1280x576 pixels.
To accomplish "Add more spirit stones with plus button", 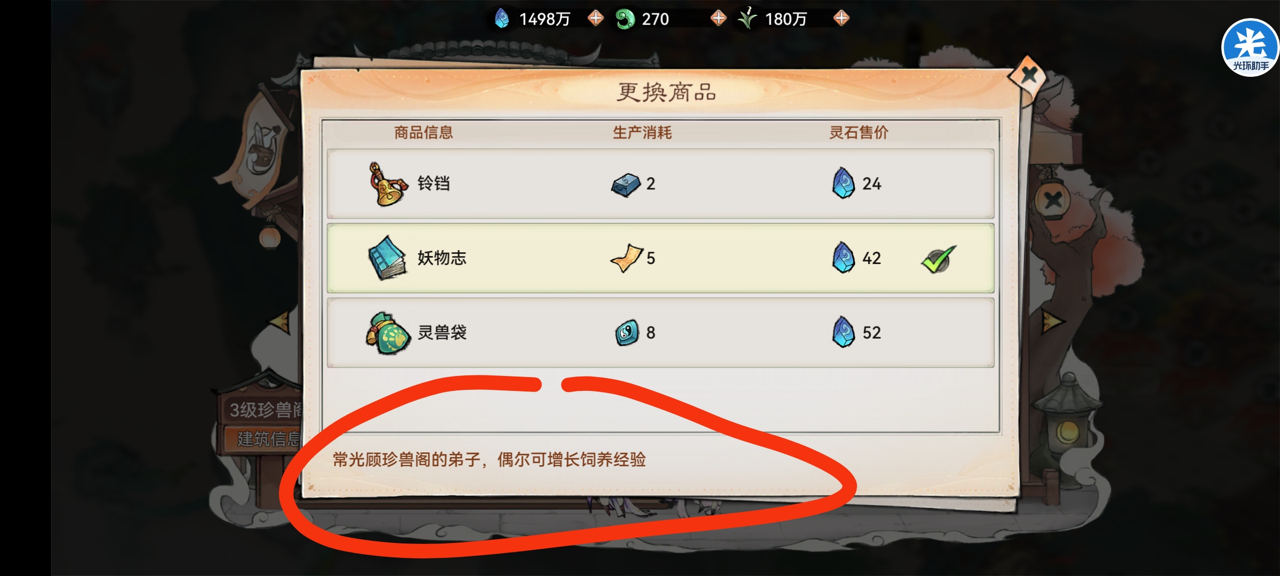I will click(x=596, y=18).
